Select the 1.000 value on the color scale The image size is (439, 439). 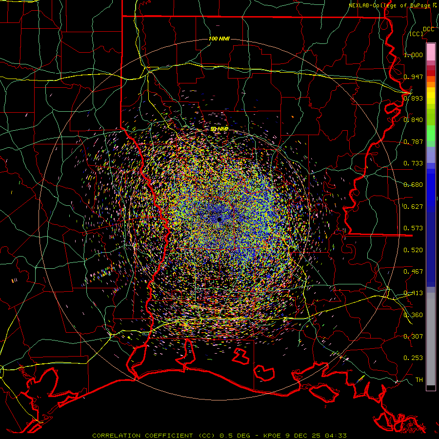(413, 55)
